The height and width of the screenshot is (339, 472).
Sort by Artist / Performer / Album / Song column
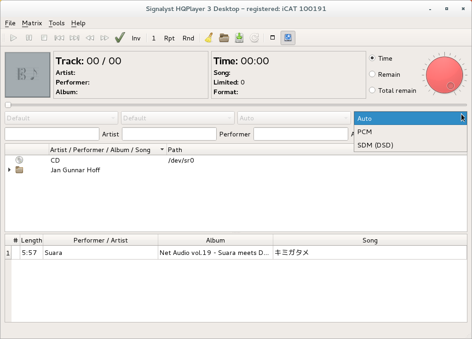click(x=108, y=150)
